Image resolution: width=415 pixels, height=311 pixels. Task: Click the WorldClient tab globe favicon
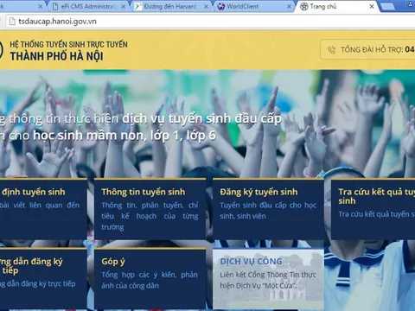tap(221, 6)
